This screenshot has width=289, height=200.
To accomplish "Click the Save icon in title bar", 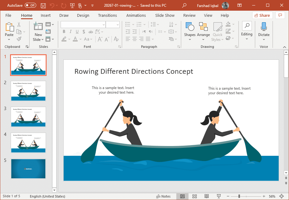I will (43, 5).
